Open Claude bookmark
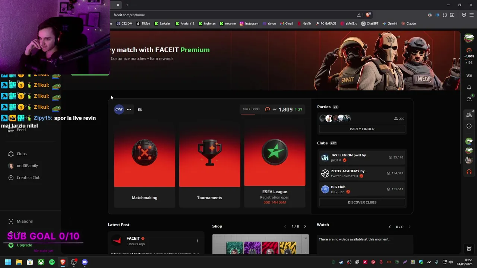Image resolution: width=477 pixels, height=268 pixels. [x=408, y=23]
